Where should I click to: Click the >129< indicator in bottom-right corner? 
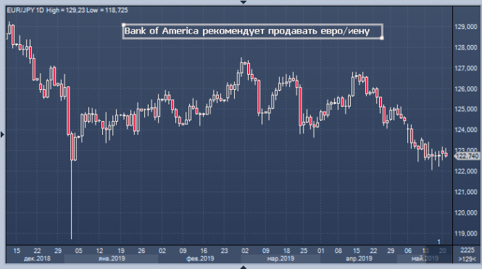tap(468, 259)
